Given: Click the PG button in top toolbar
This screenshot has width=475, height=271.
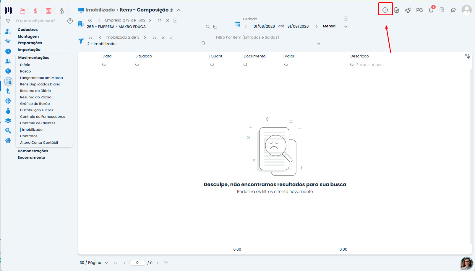Looking at the screenshot, I should coord(419,10).
